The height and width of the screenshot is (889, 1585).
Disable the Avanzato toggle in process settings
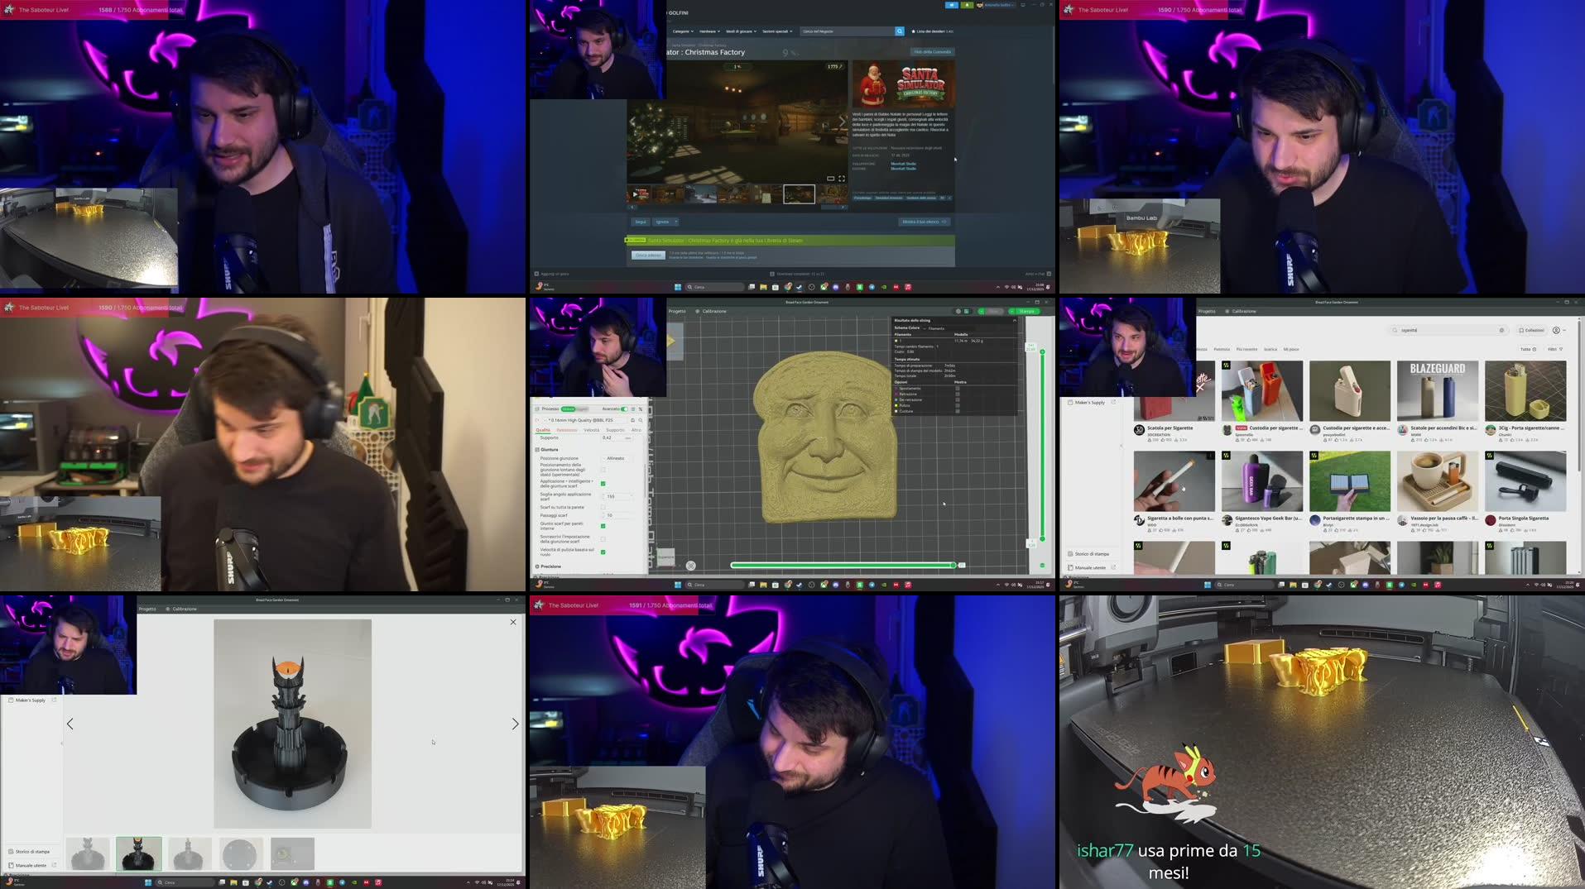[625, 409]
